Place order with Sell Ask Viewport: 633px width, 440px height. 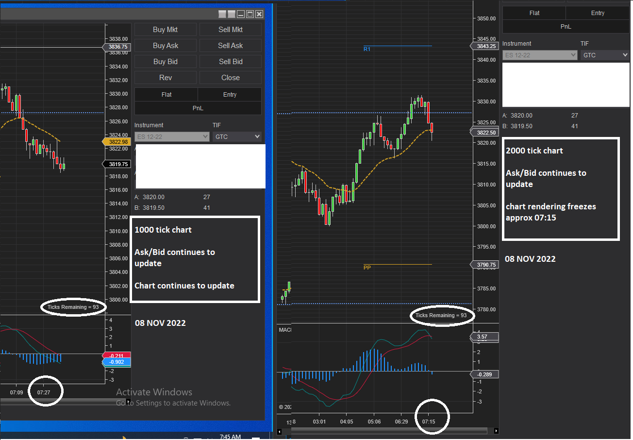(x=231, y=46)
